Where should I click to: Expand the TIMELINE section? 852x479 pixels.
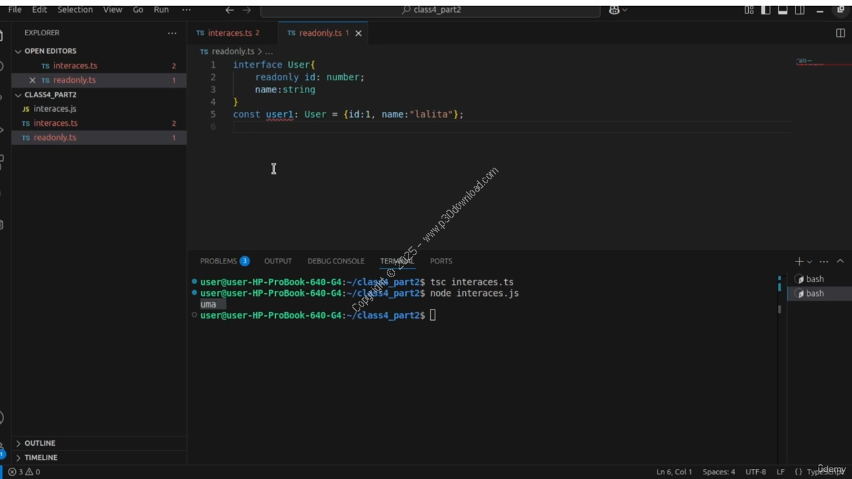tap(99, 458)
